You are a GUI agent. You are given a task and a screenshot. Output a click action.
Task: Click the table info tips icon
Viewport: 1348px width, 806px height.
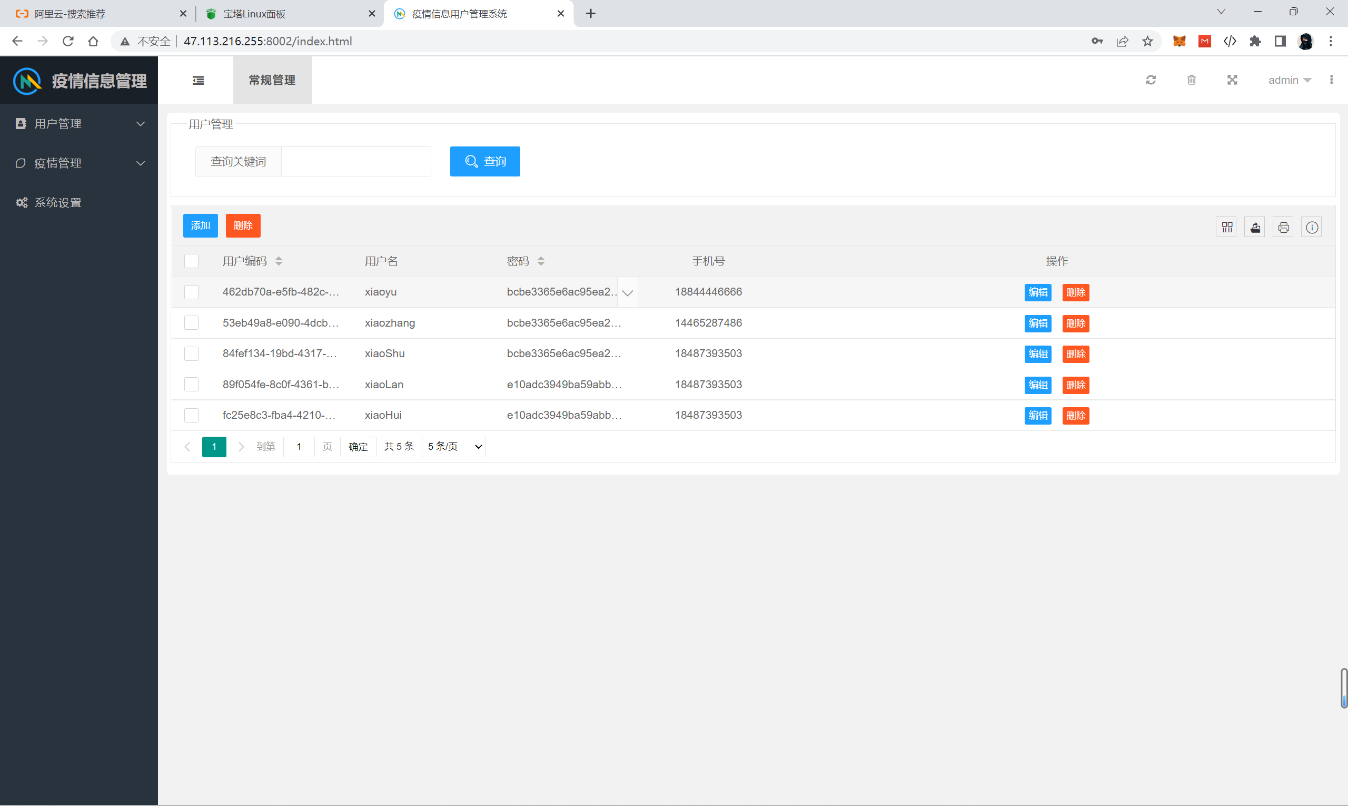pyautogui.click(x=1311, y=228)
